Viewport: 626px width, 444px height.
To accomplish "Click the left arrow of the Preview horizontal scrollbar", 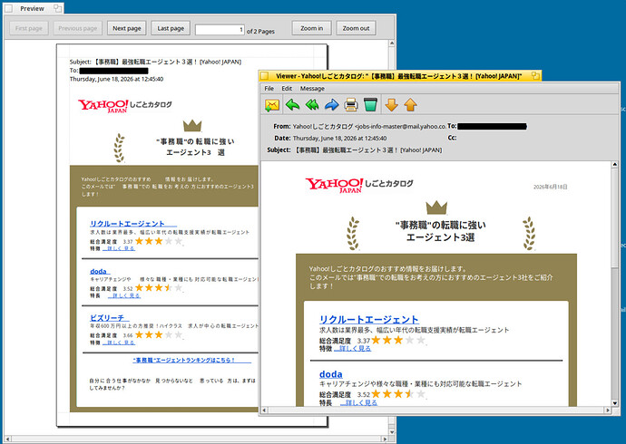I will (7, 439).
